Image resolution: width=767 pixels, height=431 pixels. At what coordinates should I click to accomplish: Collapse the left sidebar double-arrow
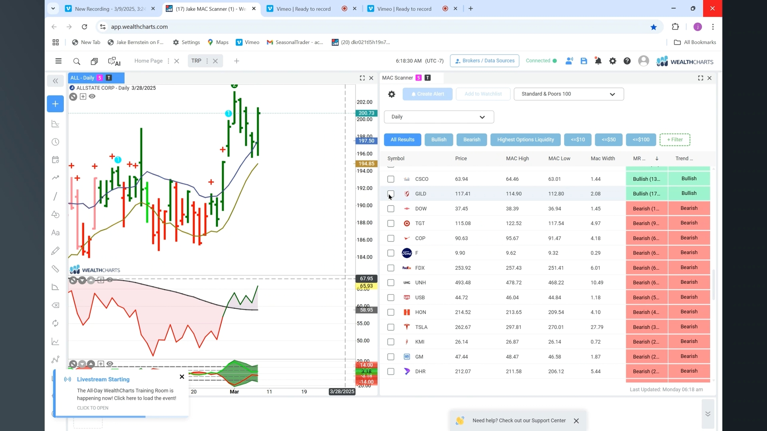tap(55, 81)
